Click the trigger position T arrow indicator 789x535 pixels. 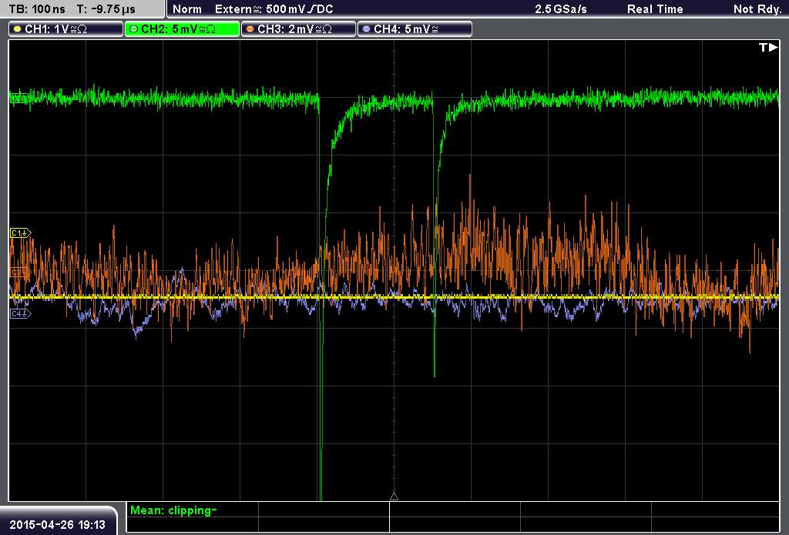pyautogui.click(x=768, y=47)
